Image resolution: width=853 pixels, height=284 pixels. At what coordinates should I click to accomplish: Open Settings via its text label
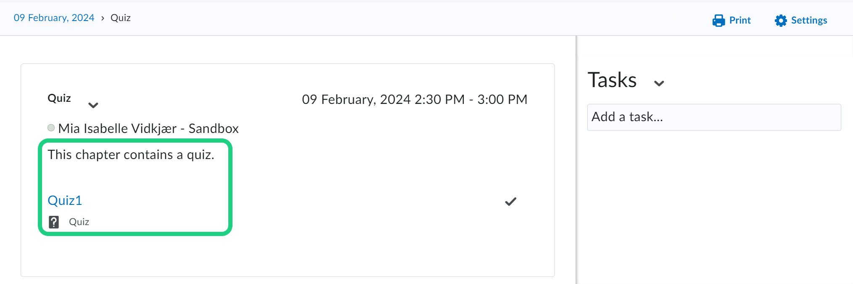pyautogui.click(x=809, y=20)
